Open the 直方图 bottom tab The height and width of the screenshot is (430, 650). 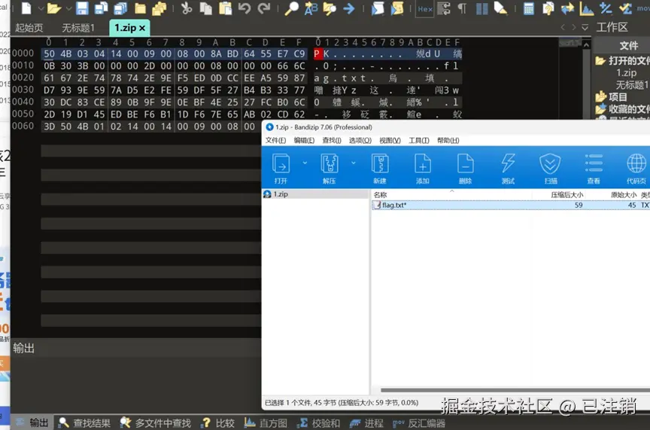tap(266, 422)
